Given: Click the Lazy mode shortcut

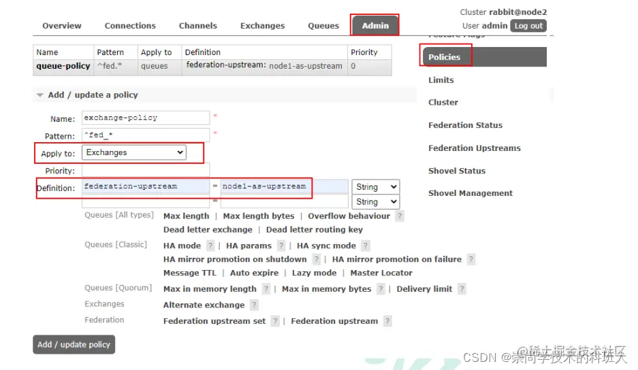Looking at the screenshot, I should [x=314, y=273].
